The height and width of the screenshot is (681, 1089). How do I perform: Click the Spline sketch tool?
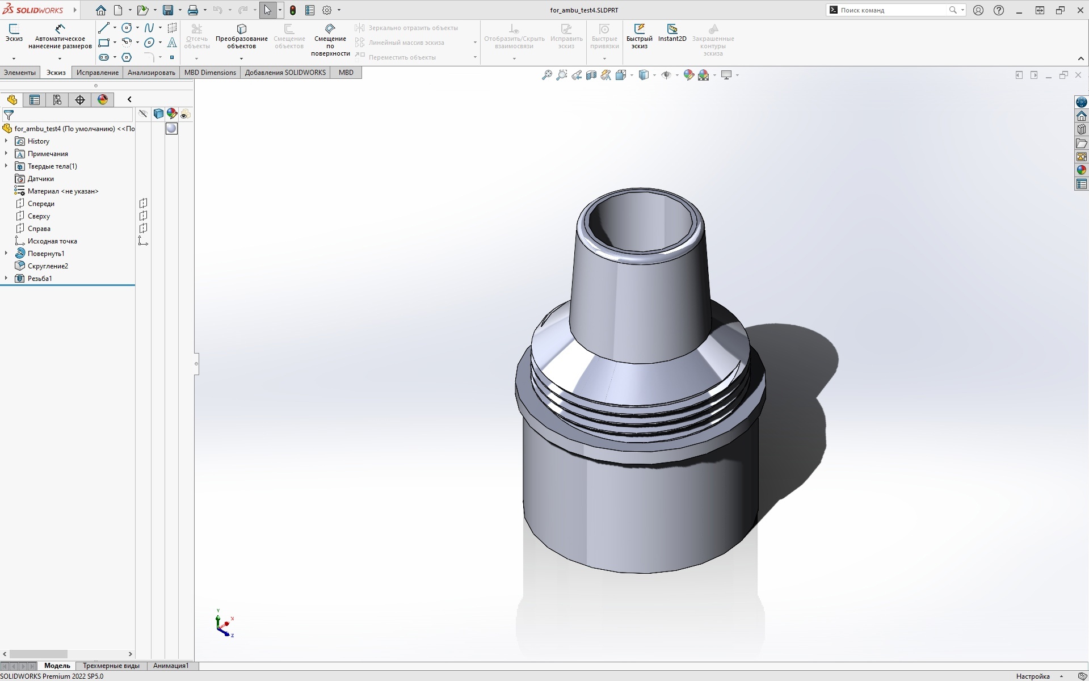[149, 28]
